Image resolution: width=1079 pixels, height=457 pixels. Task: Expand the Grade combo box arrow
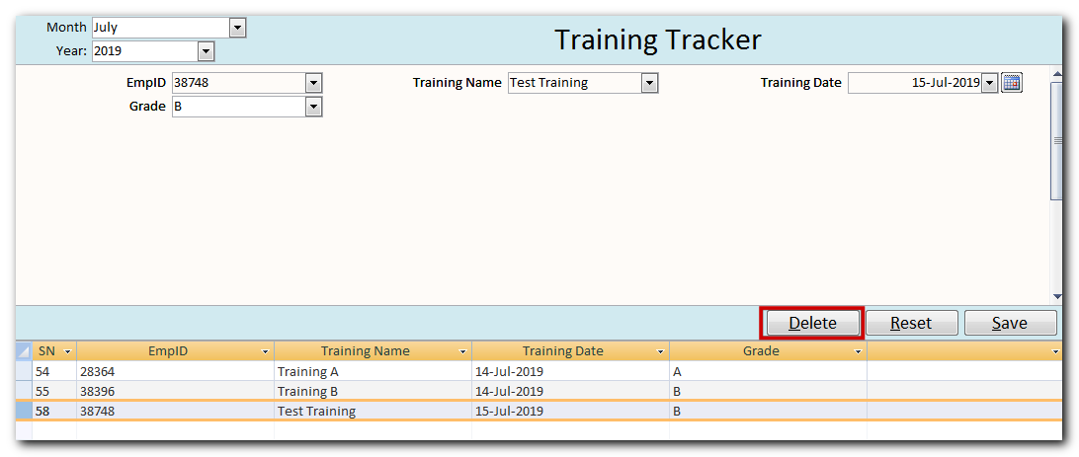313,107
